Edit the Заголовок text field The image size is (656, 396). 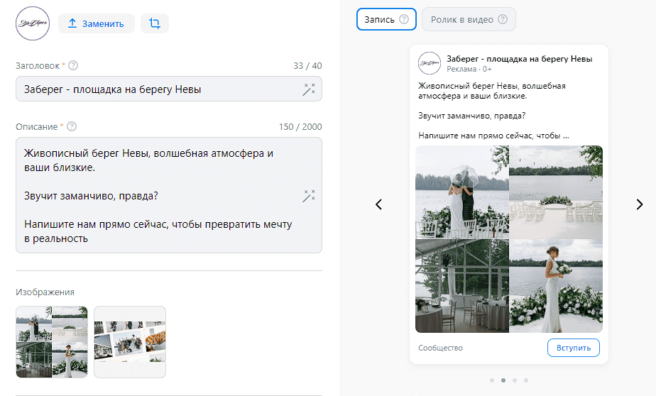pyautogui.click(x=168, y=89)
